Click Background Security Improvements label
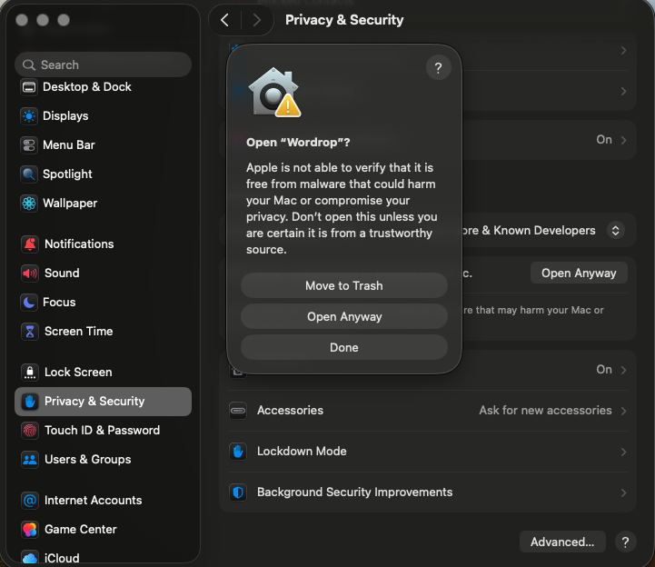The width and height of the screenshot is (655, 567). tap(354, 492)
